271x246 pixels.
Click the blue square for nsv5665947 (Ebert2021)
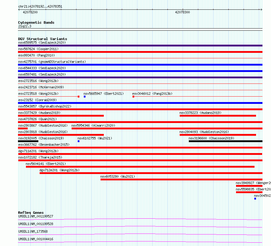coord(85,97)
